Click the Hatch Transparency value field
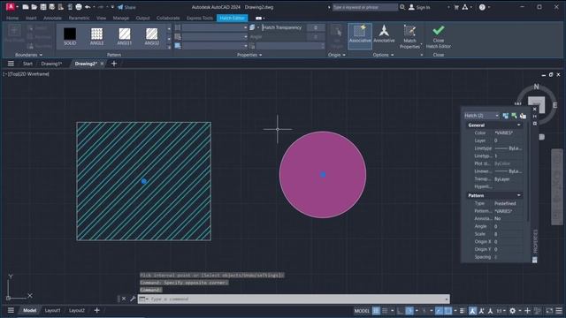 pyautogui.click(x=316, y=27)
